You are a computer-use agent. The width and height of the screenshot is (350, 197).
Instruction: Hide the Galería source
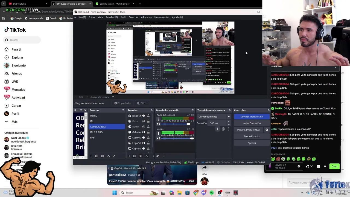coord(144,132)
